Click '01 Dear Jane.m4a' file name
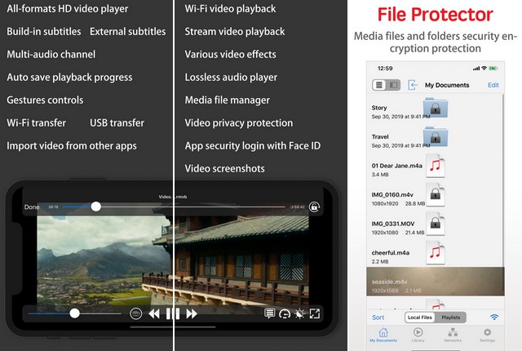Image resolution: width=522 pixels, height=351 pixels. tap(397, 166)
